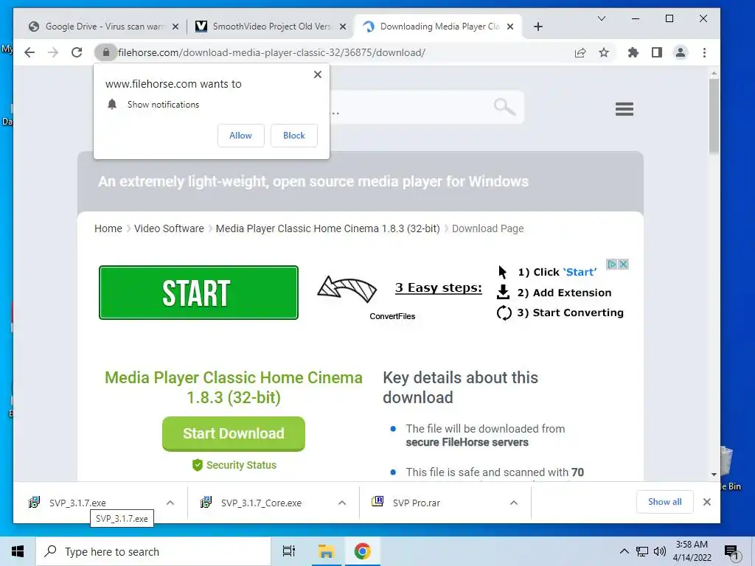
Task: Open a new browser tab
Action: (x=538, y=27)
